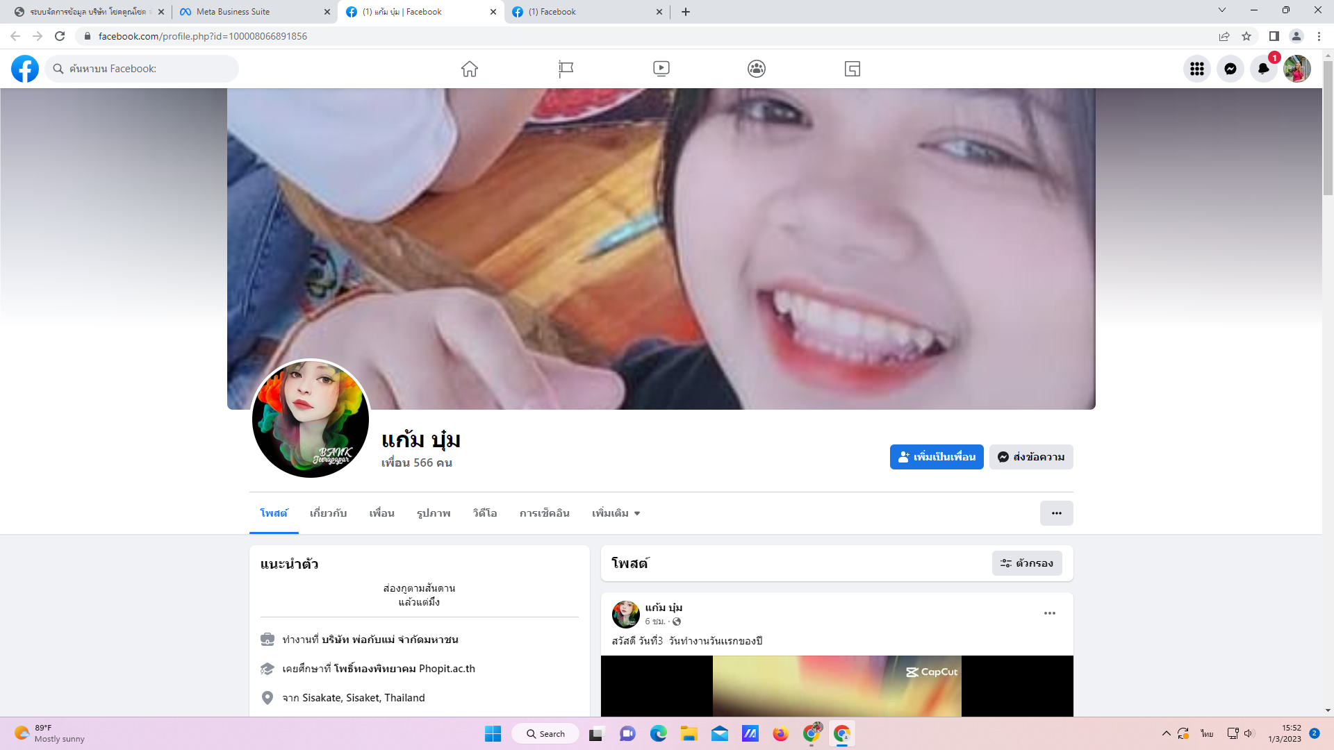
Task: Open the Watch video icon
Action: 661,69
